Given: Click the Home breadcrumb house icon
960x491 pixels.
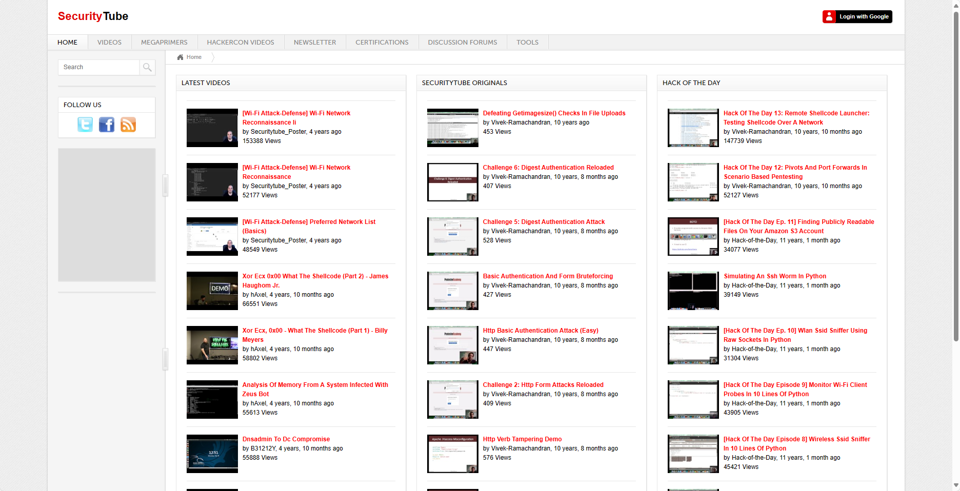Looking at the screenshot, I should click(x=180, y=57).
